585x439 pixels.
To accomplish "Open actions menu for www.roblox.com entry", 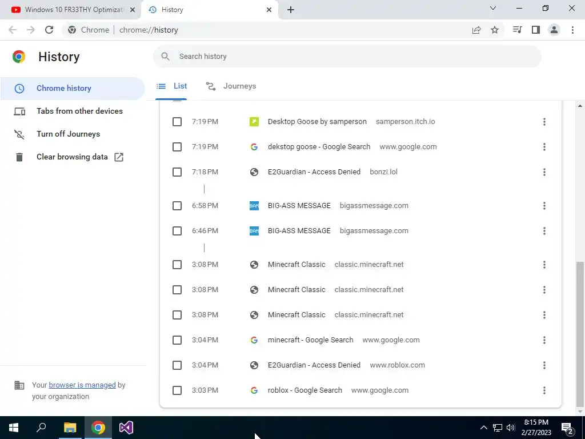I will pyautogui.click(x=544, y=365).
